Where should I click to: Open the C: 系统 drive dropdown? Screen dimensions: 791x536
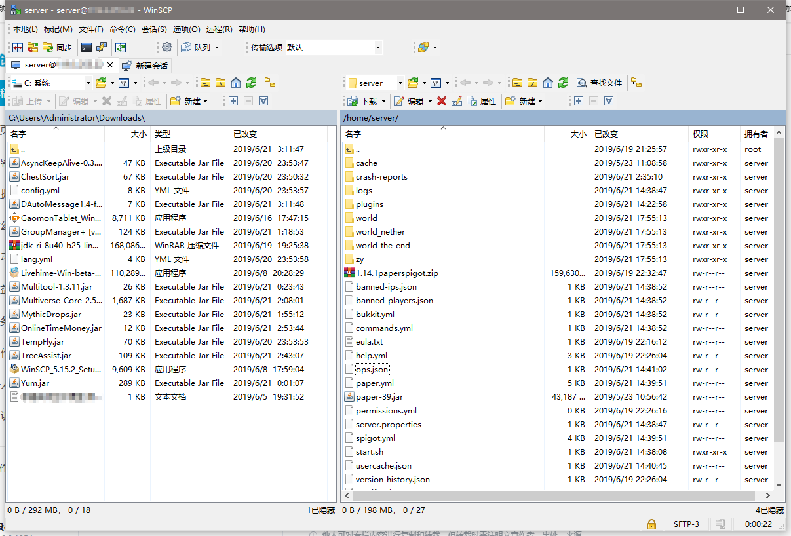[x=88, y=83]
